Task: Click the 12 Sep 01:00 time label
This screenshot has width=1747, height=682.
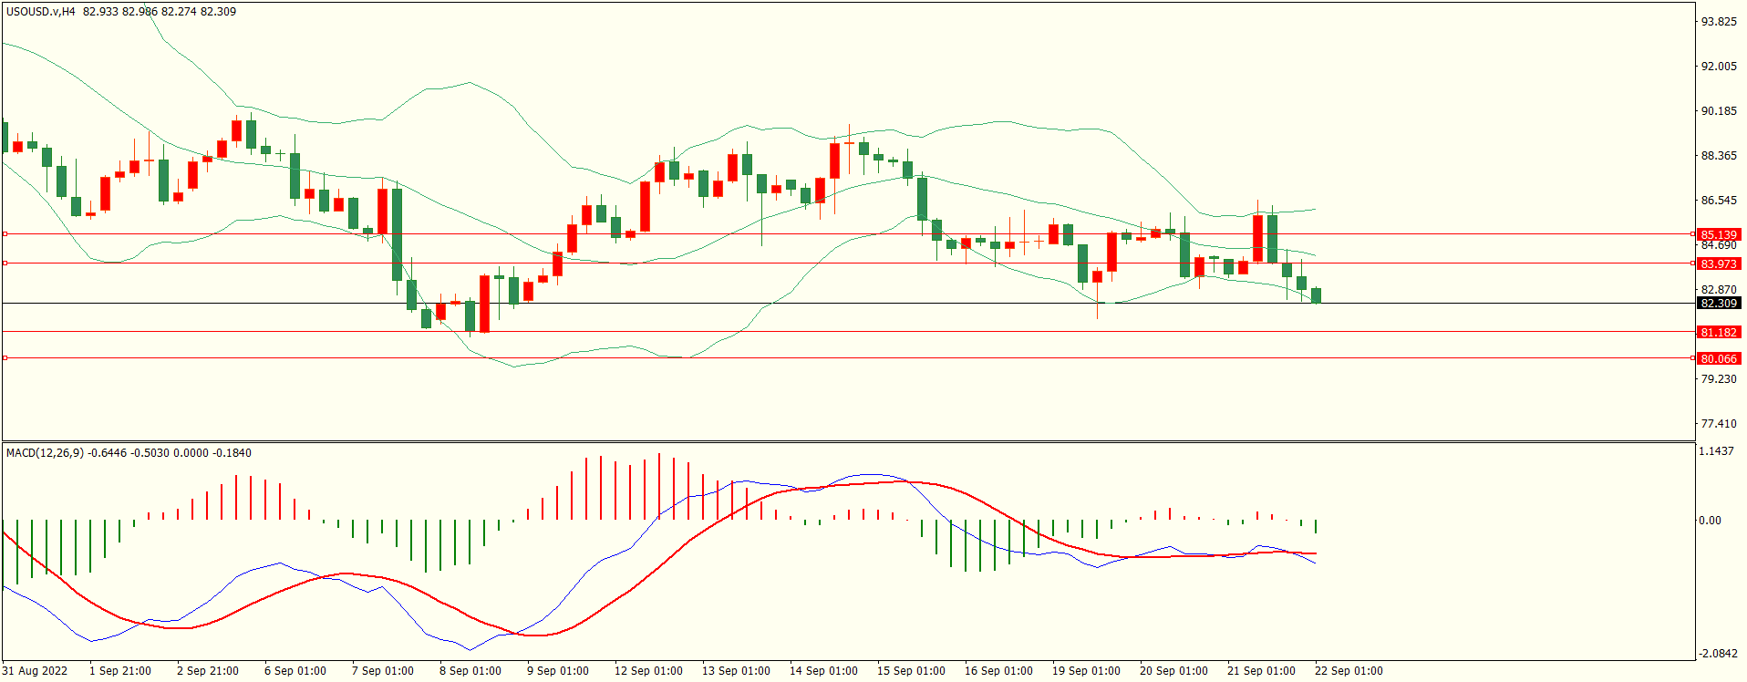Action: click(x=648, y=670)
